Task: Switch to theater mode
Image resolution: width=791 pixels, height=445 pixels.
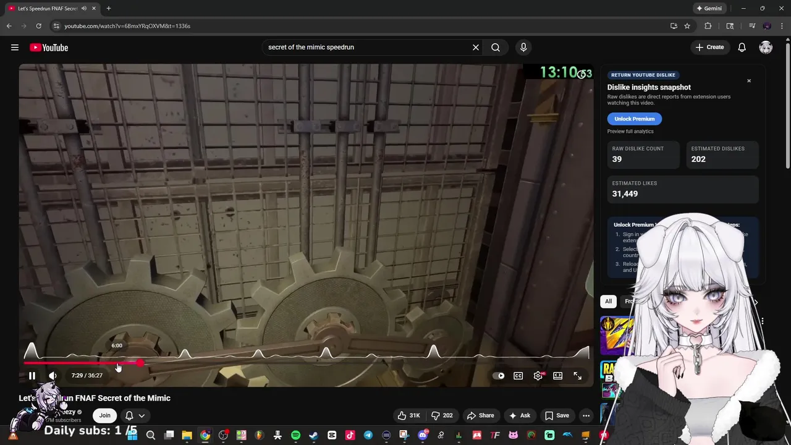Action: click(x=558, y=375)
